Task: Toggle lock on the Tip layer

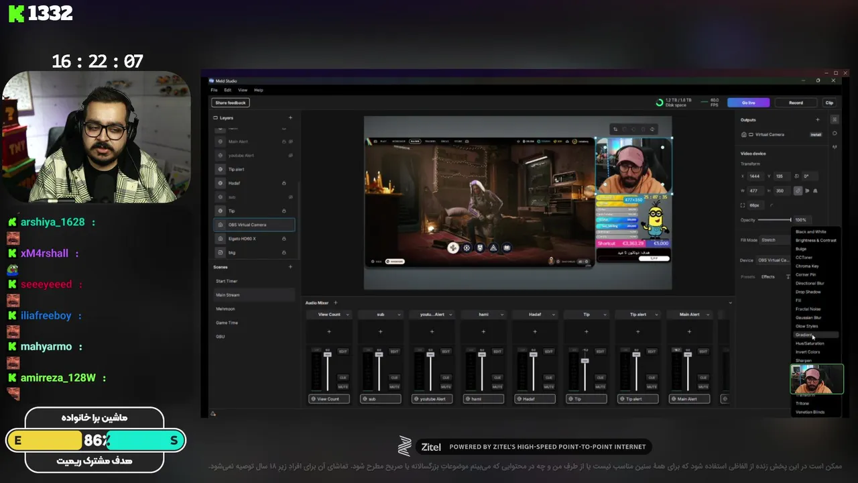Action: click(284, 211)
